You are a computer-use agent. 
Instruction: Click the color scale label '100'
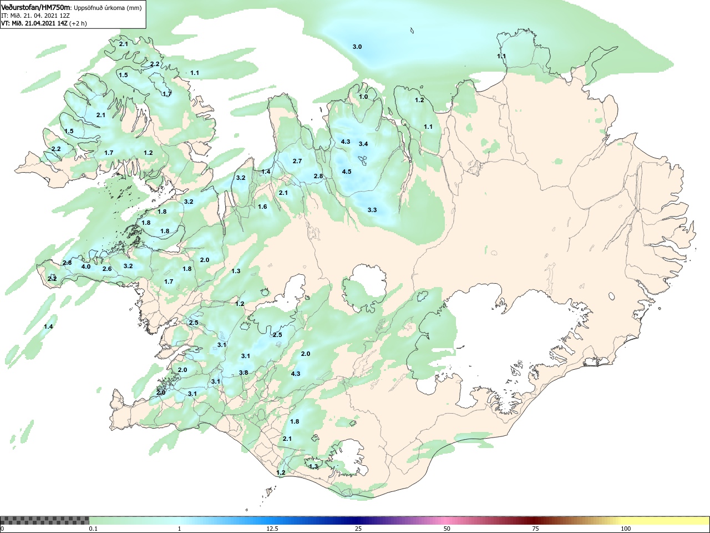(x=626, y=529)
